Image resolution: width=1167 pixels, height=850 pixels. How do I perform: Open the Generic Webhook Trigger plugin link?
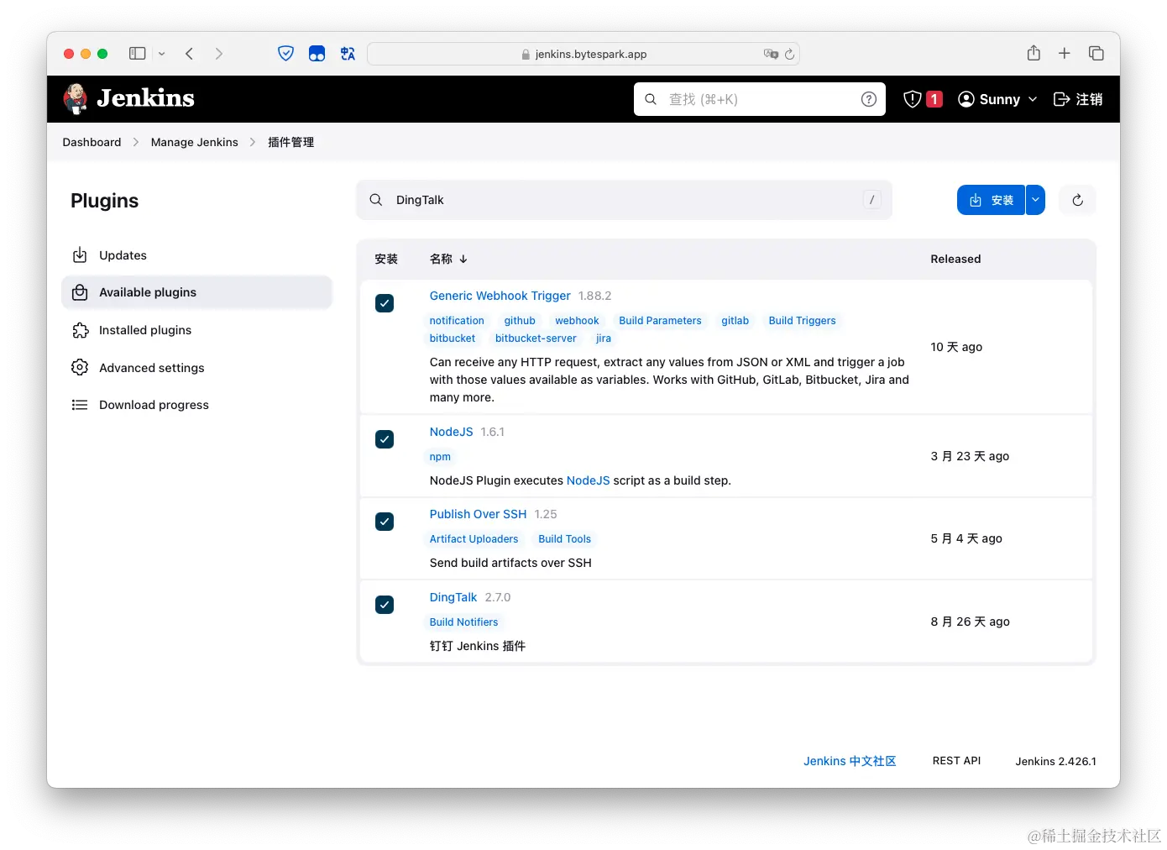tap(500, 296)
